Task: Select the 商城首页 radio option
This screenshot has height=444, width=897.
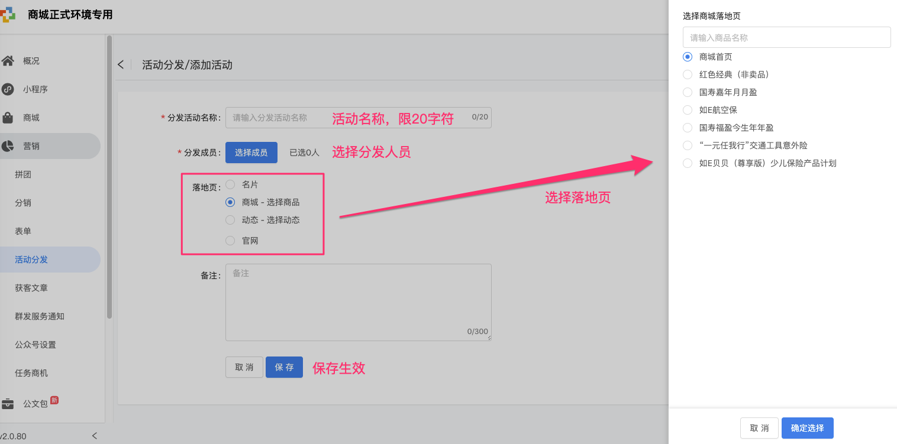Action: click(x=687, y=57)
